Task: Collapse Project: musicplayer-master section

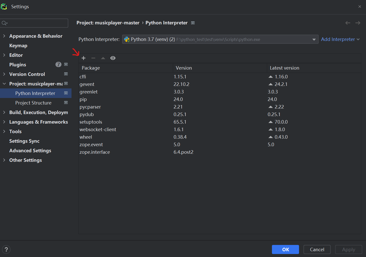Action: [x=4, y=84]
